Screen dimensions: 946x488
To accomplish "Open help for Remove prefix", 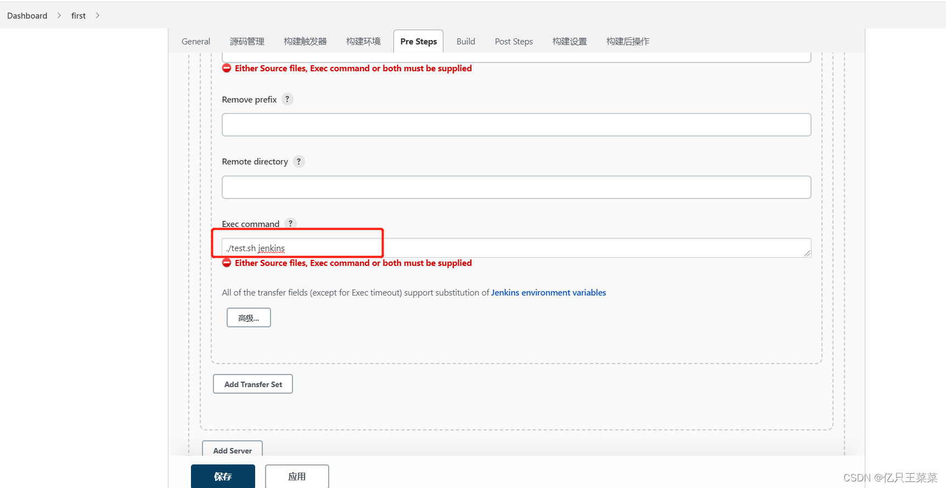I will pos(287,99).
